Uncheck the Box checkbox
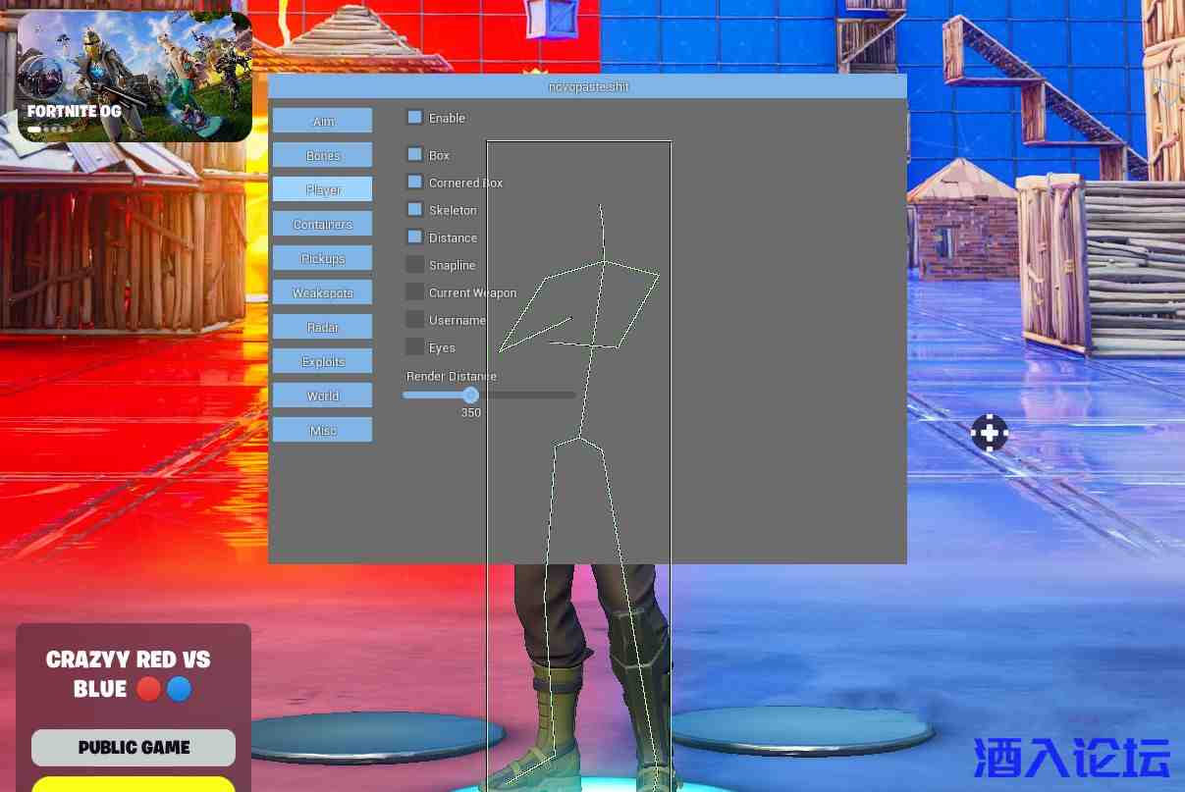Viewport: 1185px width, 792px height. [x=415, y=155]
